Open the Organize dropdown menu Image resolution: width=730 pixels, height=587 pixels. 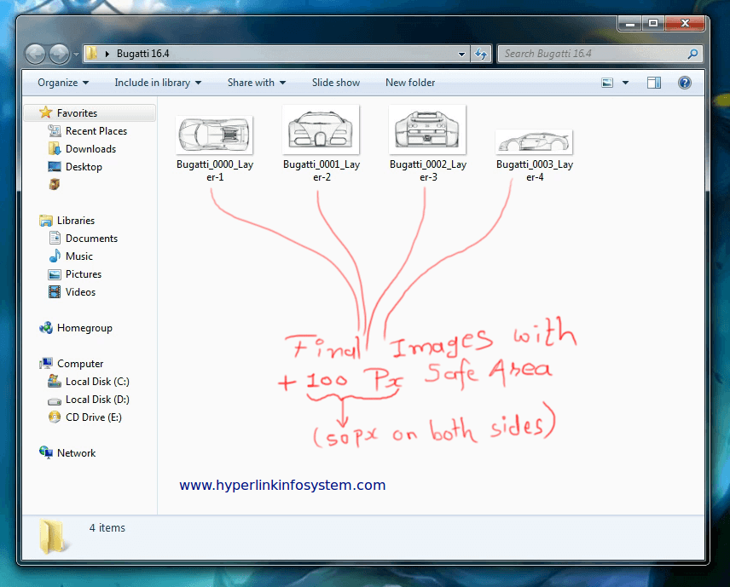63,83
